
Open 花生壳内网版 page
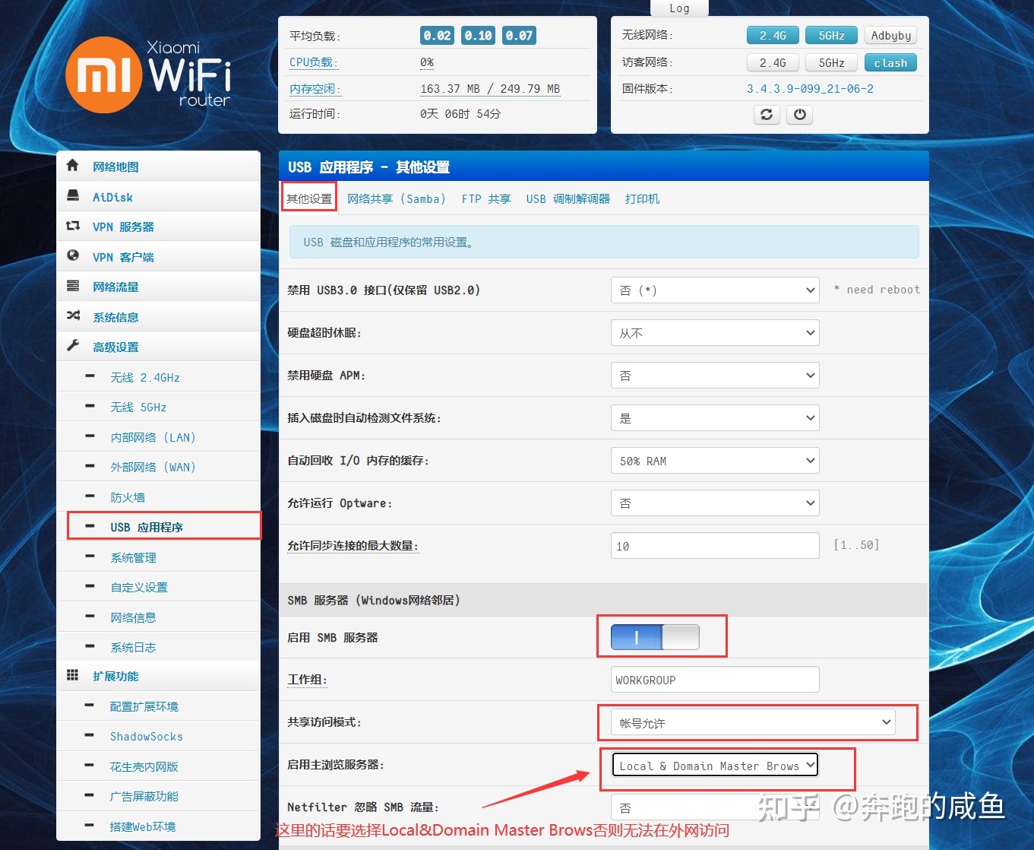144,766
